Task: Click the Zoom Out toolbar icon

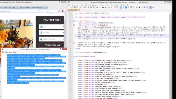Action: 112,7
